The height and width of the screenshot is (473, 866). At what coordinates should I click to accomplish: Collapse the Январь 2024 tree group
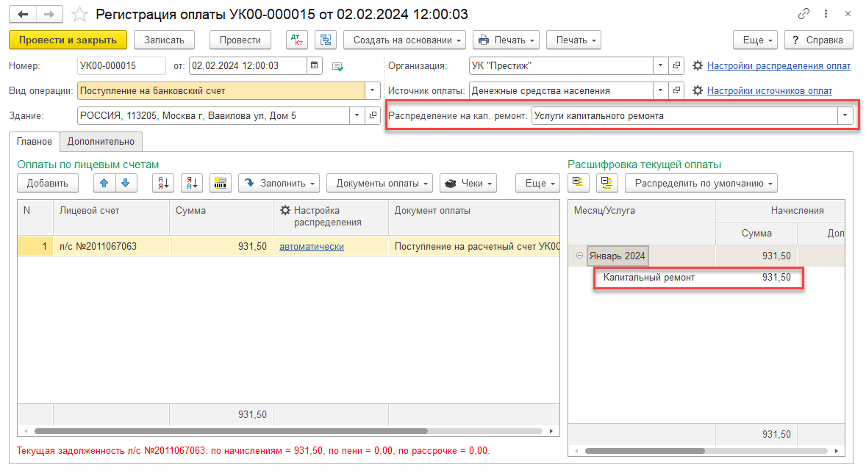[579, 256]
